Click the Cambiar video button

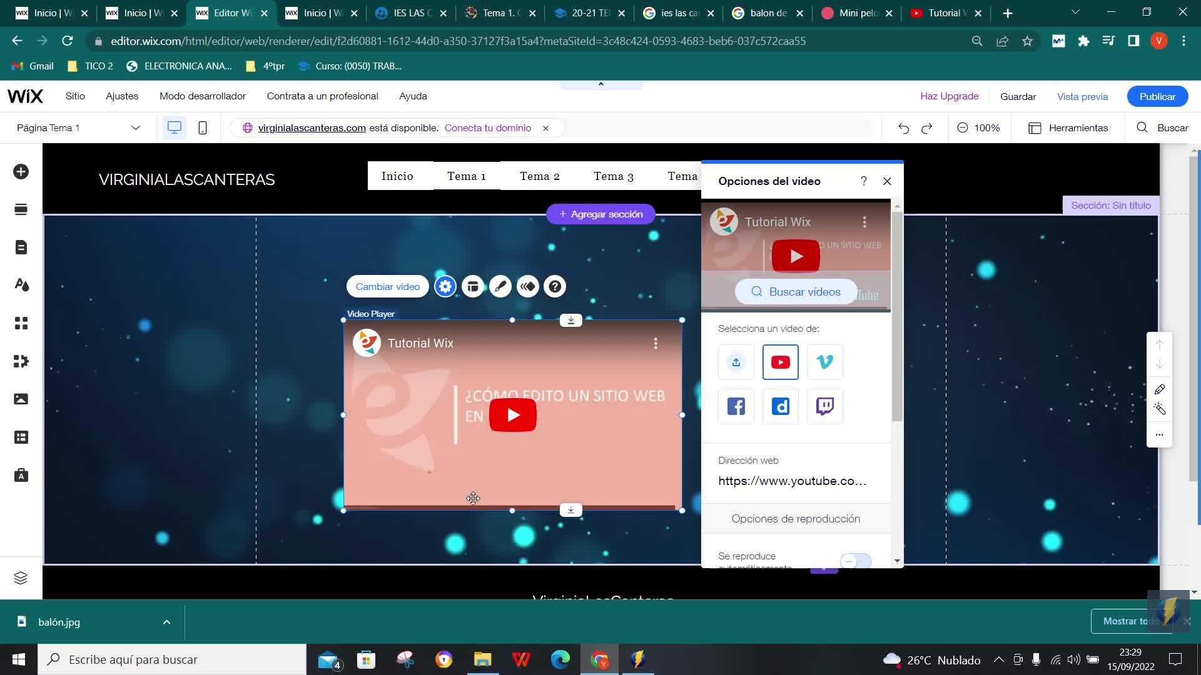click(387, 286)
